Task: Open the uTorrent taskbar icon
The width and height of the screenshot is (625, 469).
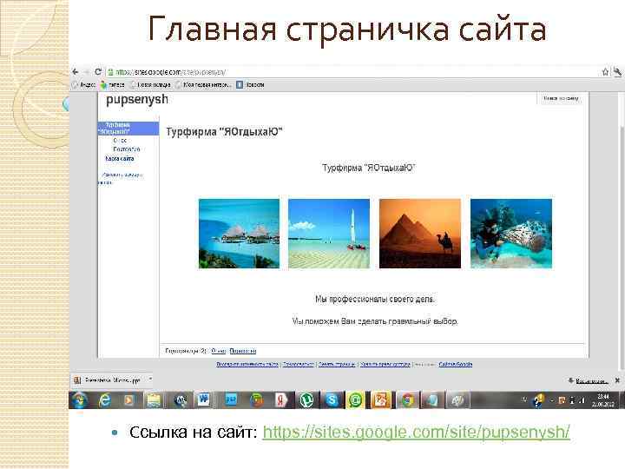Action: (306, 400)
